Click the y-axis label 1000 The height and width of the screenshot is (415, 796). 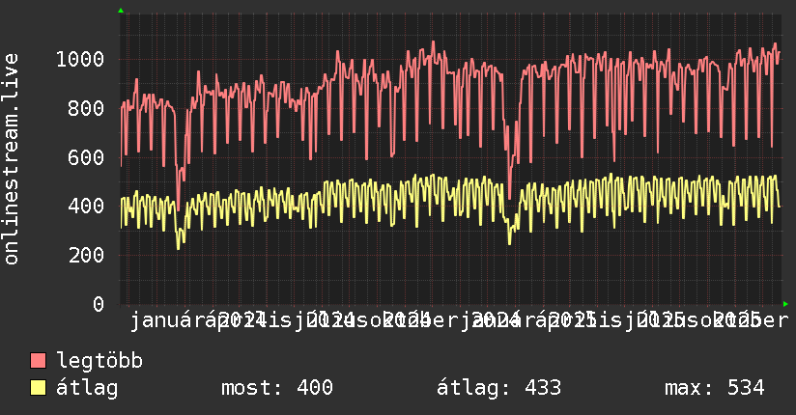click(x=80, y=60)
